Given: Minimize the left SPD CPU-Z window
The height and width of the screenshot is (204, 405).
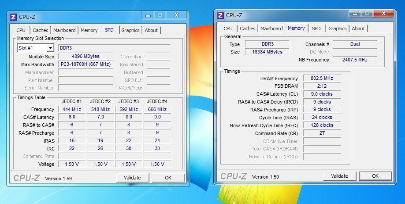Looking at the screenshot, I should (x=148, y=15).
